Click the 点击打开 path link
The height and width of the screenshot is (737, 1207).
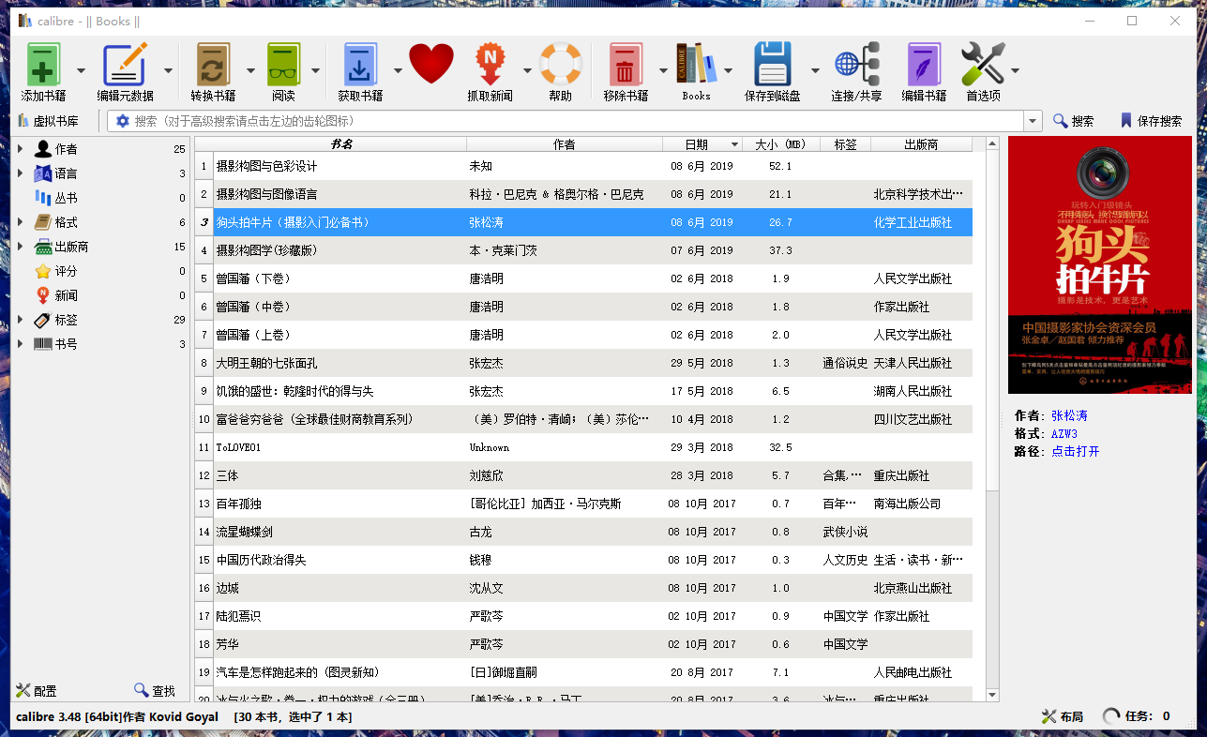pos(1075,451)
